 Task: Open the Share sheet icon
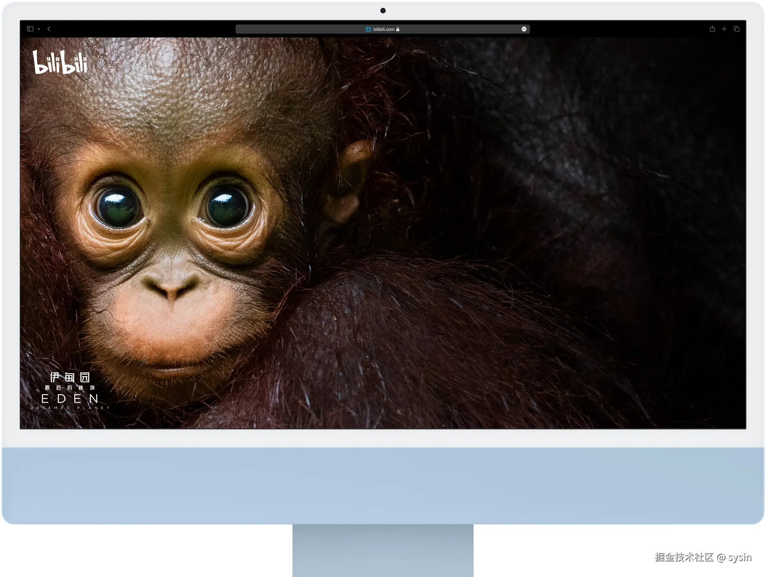[x=712, y=29]
